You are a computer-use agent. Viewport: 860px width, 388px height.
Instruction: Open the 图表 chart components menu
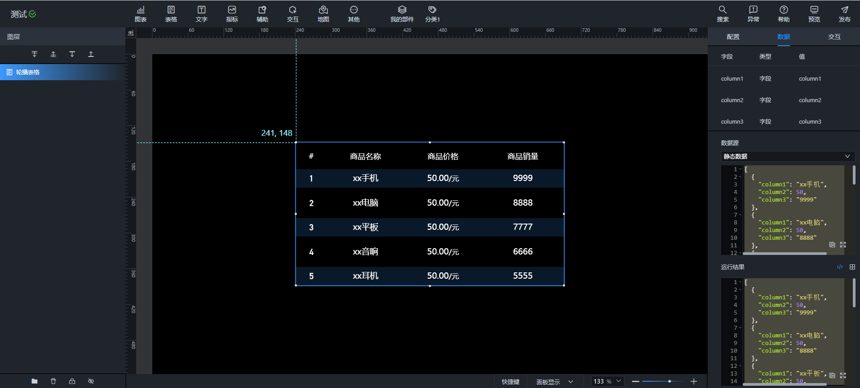coord(141,13)
